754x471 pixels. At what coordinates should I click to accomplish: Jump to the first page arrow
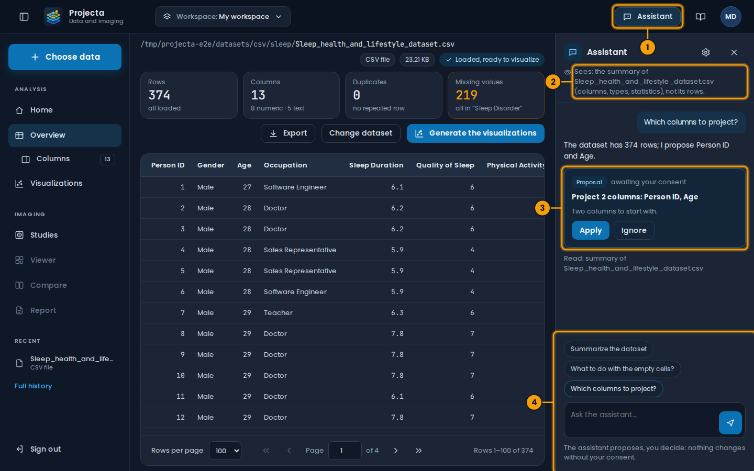click(x=266, y=451)
